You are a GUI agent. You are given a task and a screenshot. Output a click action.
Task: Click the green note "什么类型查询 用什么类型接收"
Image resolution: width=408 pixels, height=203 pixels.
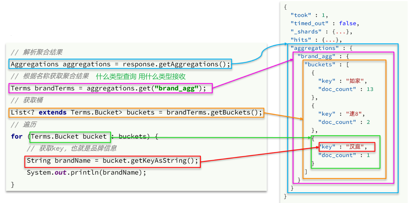[x=141, y=77]
